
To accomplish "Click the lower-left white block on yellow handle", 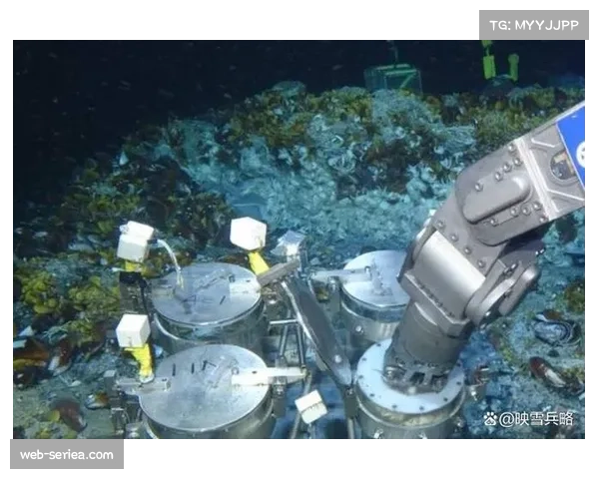I will pyautogui.click(x=132, y=331).
